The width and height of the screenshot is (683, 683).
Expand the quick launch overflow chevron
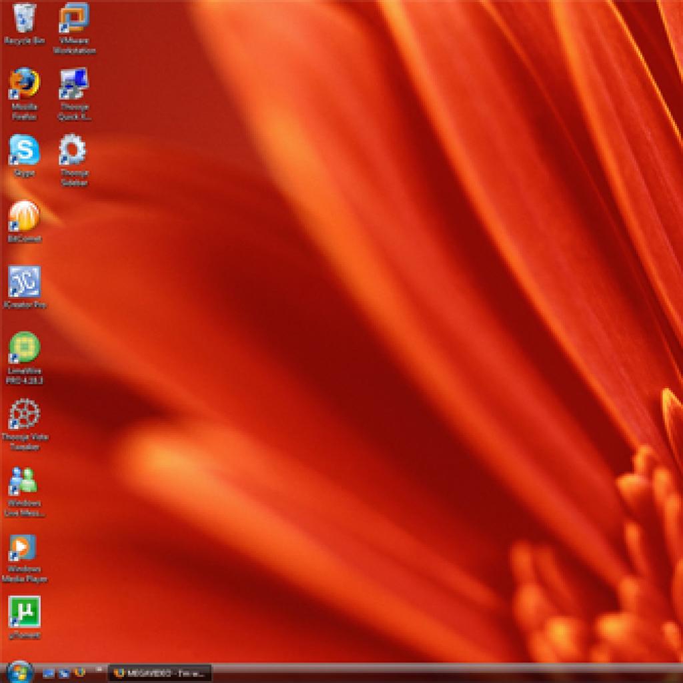(99, 669)
